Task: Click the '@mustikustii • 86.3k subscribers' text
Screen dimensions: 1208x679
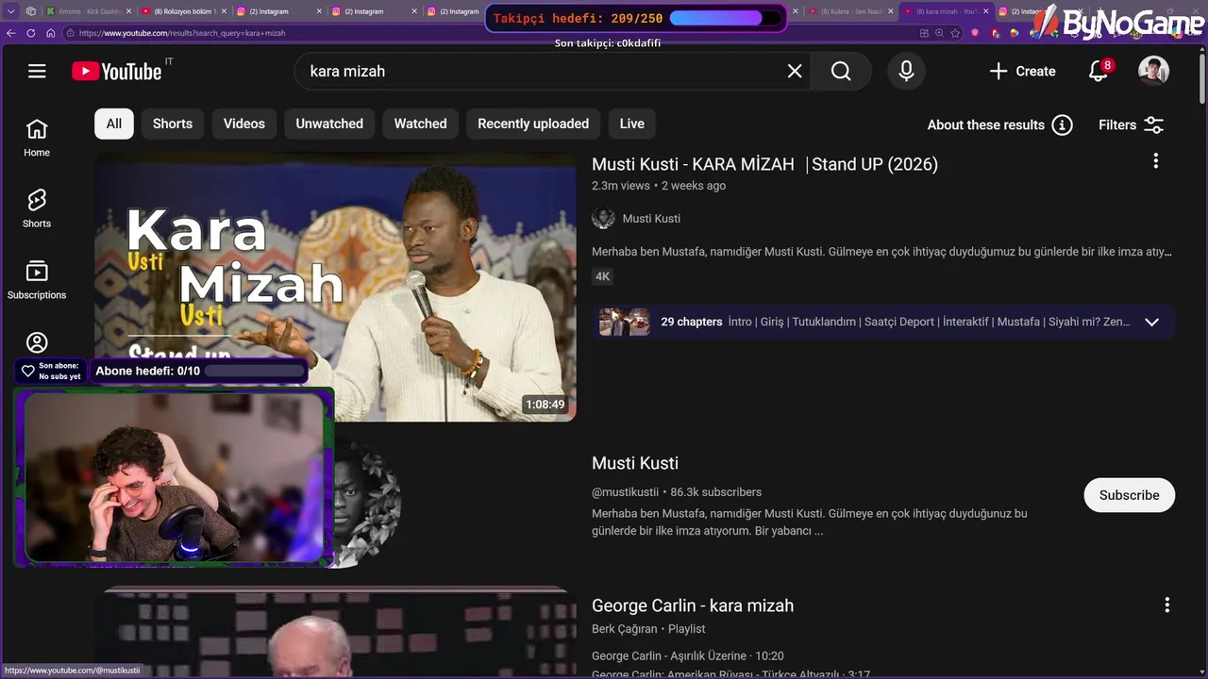Action: point(677,492)
